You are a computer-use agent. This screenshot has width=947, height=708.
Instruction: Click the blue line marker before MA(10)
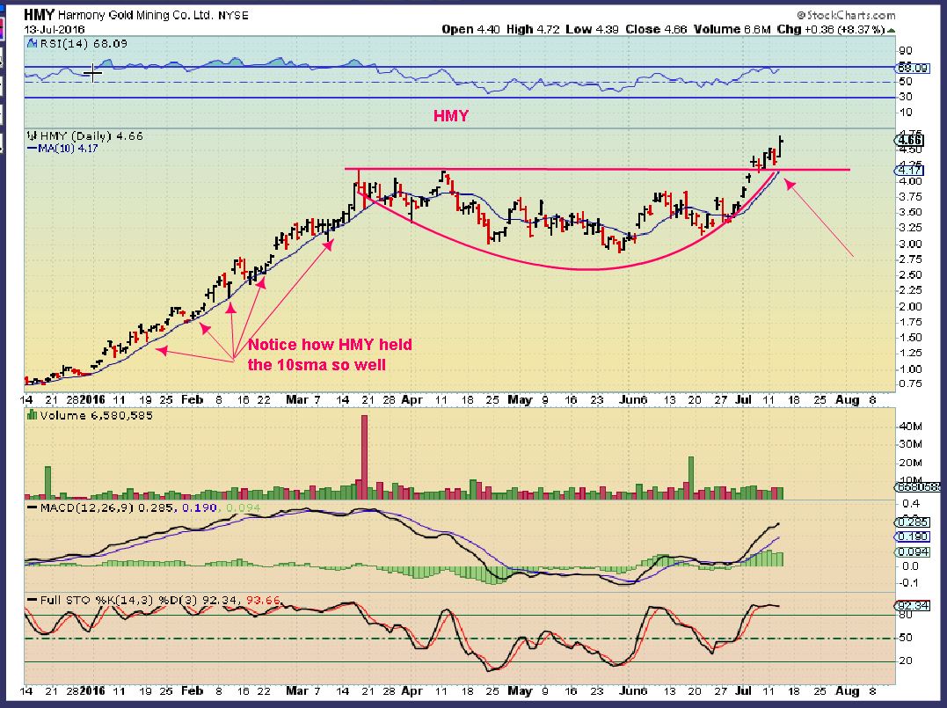click(x=32, y=148)
